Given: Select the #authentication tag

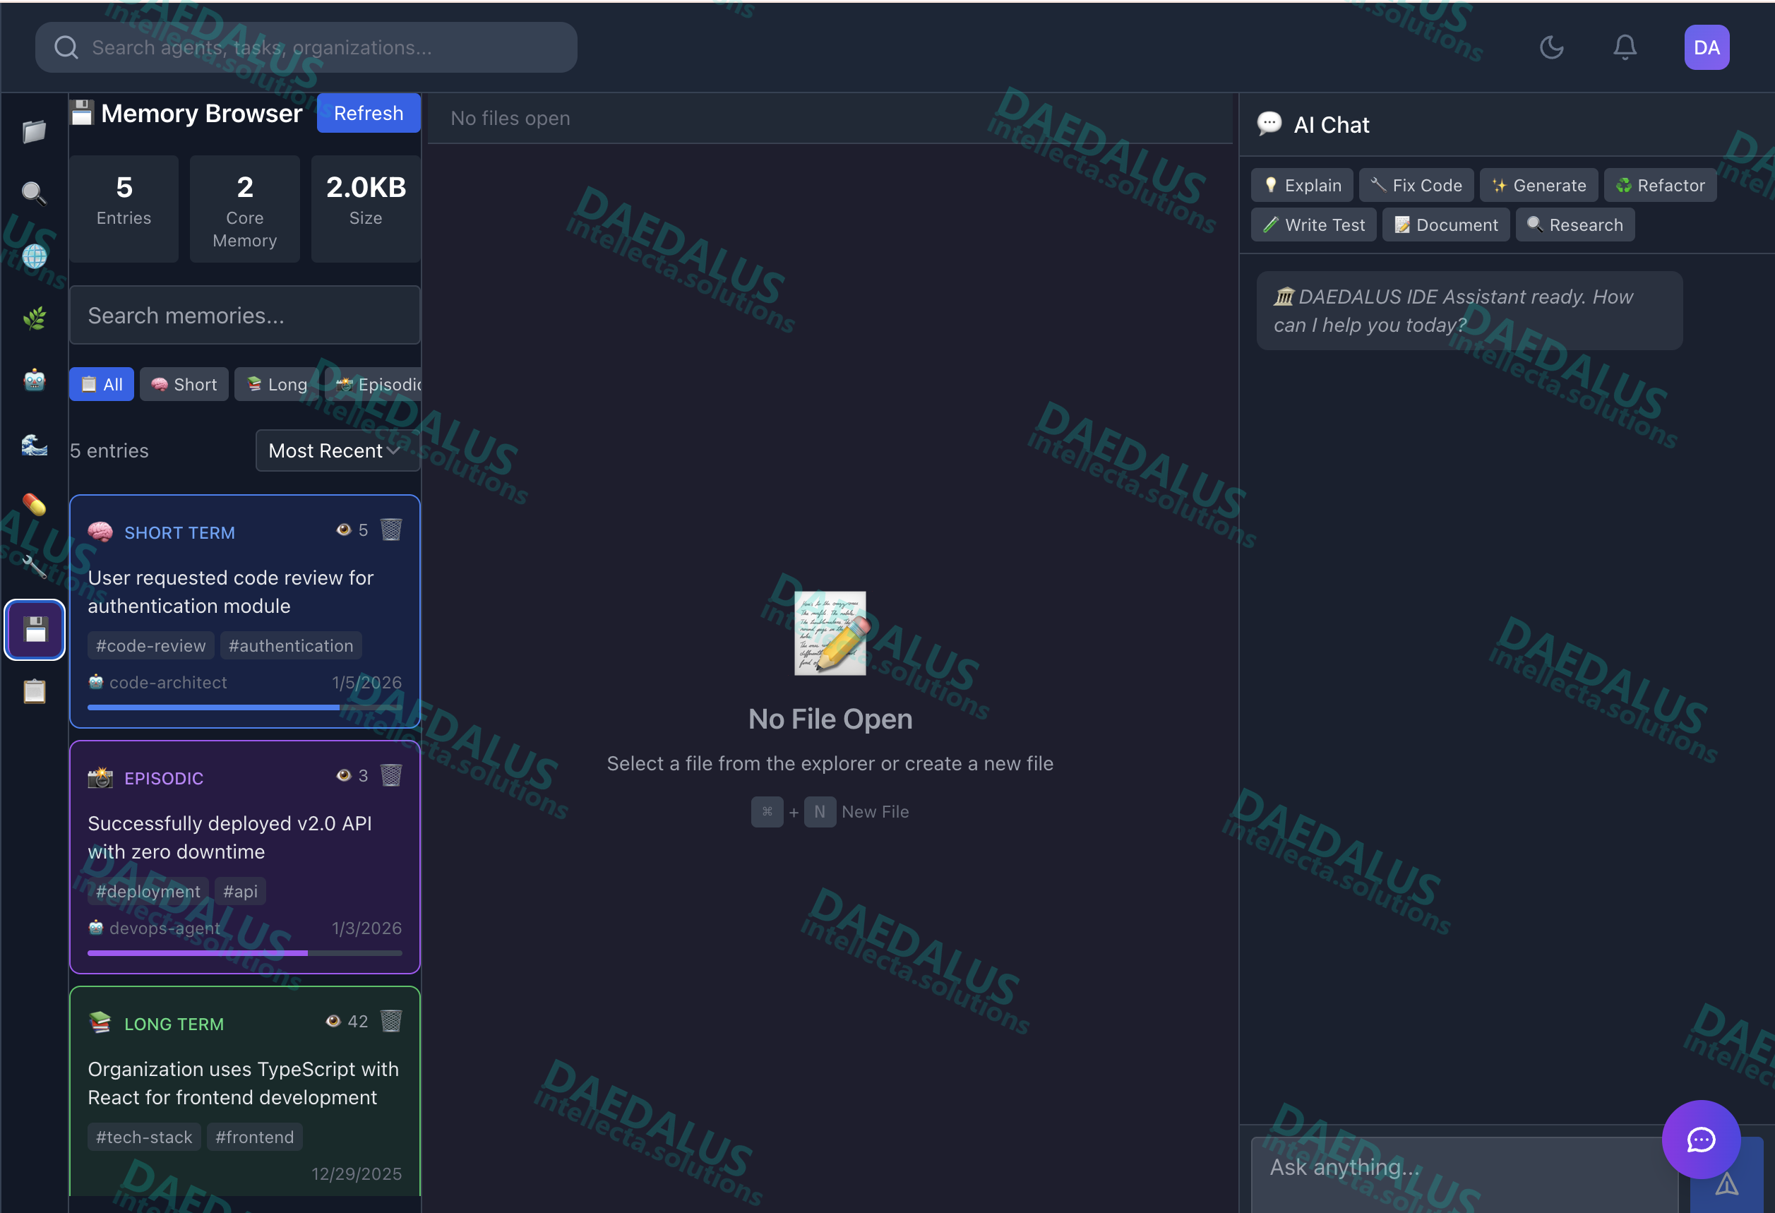Looking at the screenshot, I should pos(291,646).
